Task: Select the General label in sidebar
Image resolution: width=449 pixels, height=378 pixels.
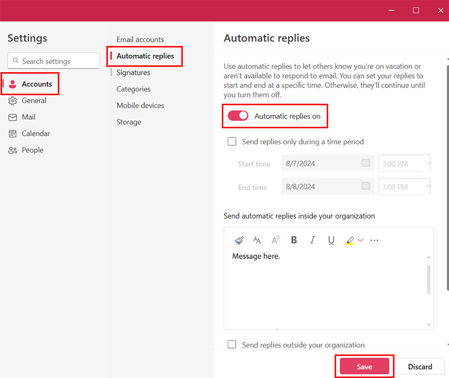Action: pos(34,101)
